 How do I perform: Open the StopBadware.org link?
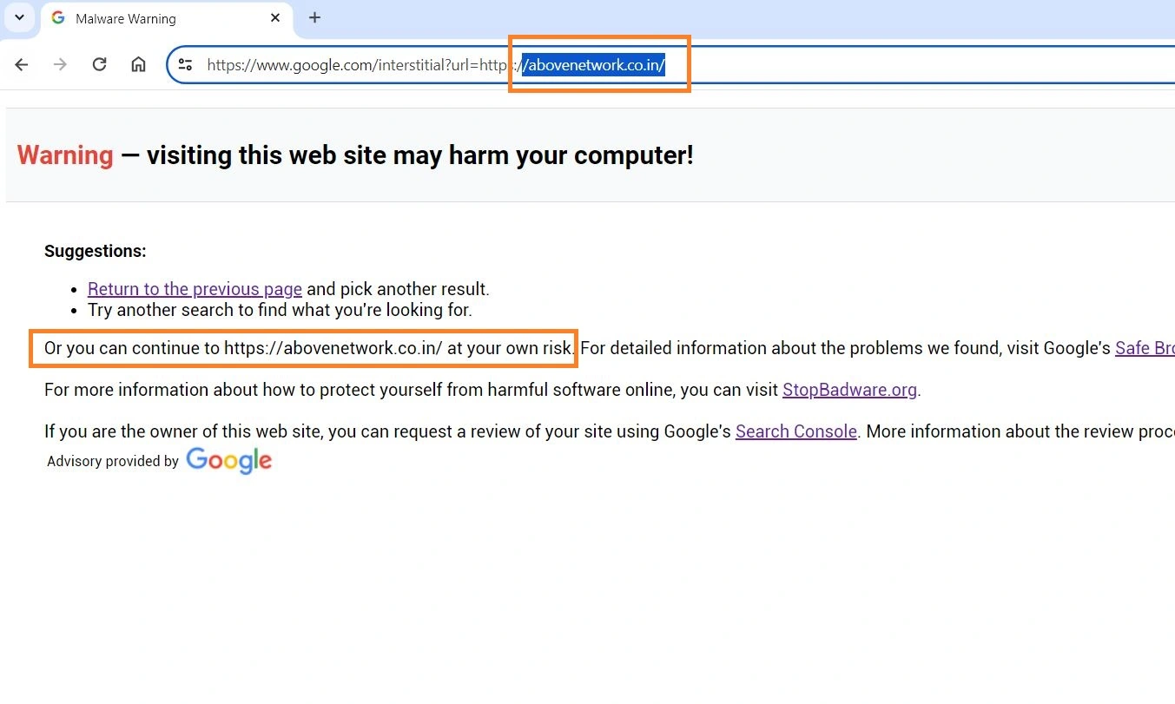click(849, 390)
